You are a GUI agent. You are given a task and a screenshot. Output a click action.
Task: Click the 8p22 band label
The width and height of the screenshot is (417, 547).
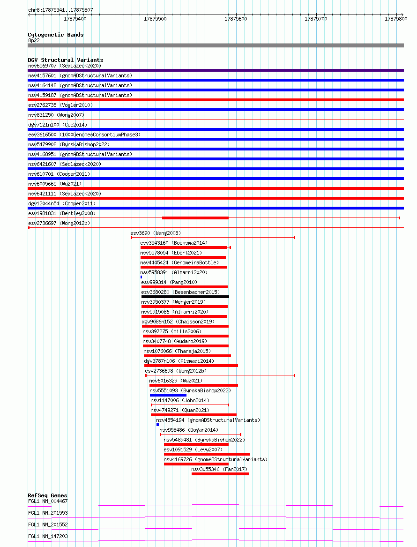pyautogui.click(x=34, y=40)
